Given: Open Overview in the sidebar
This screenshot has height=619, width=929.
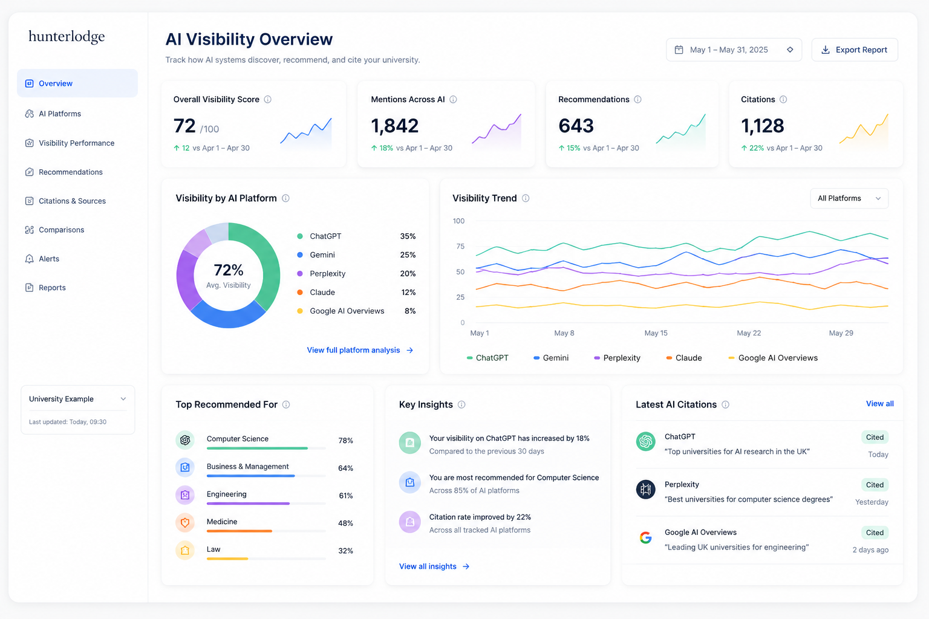Looking at the screenshot, I should coord(77,83).
